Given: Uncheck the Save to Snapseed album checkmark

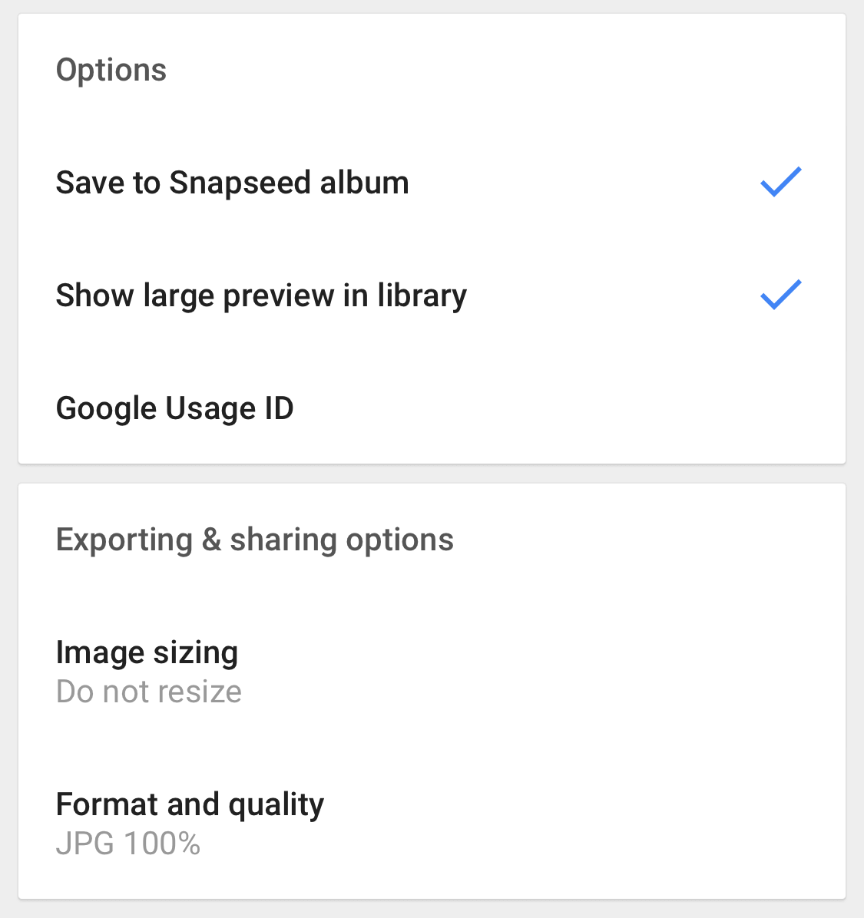Looking at the screenshot, I should pyautogui.click(x=780, y=182).
